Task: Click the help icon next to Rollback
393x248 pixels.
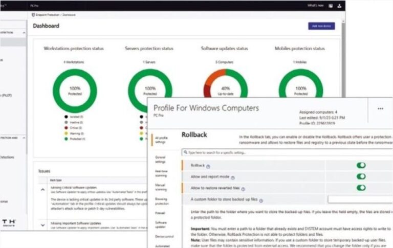Action: 208,166
